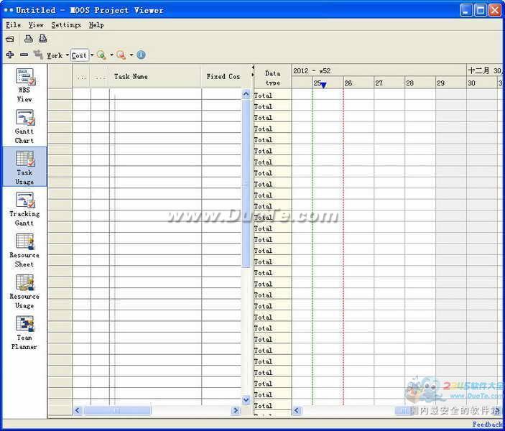Viewport: 505px width, 431px height.
Task: Click the task table vertical scrollbar thumb
Action: tap(246, 184)
